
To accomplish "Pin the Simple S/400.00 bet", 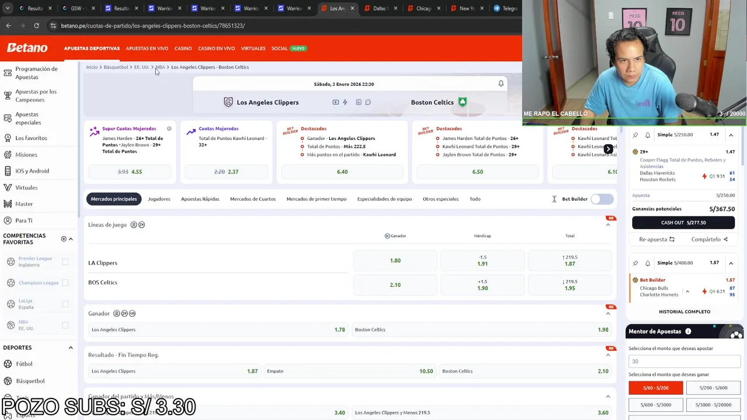I will 636,263.
